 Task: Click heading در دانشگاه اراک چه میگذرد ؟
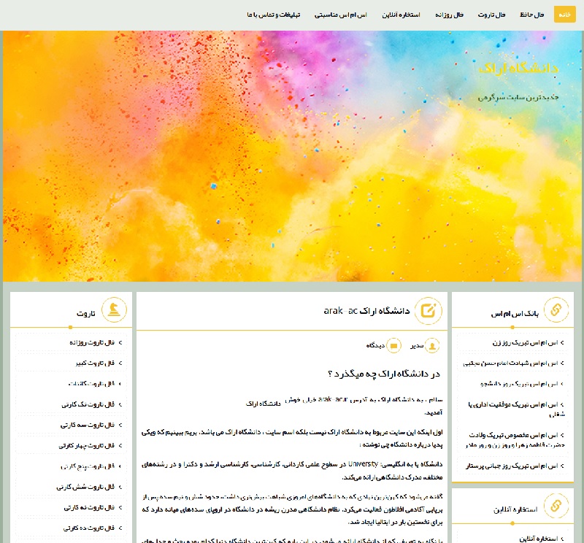pos(384,374)
